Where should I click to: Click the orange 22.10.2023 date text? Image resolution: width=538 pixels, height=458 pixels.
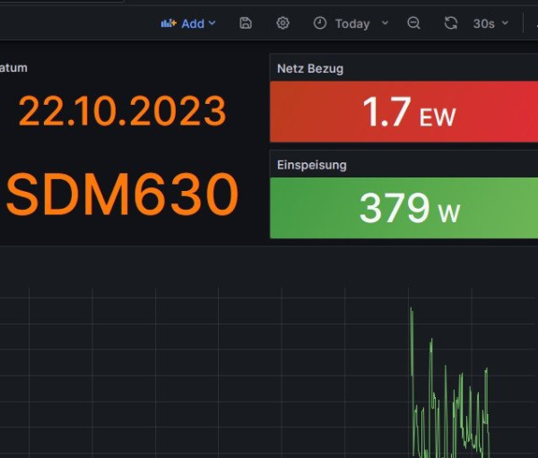pos(122,111)
